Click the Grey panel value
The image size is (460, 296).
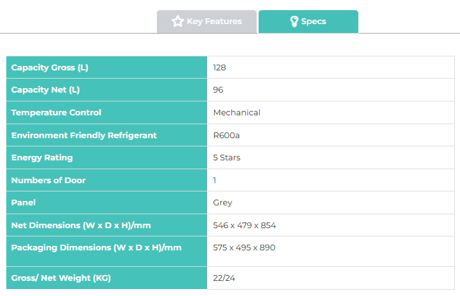222,203
